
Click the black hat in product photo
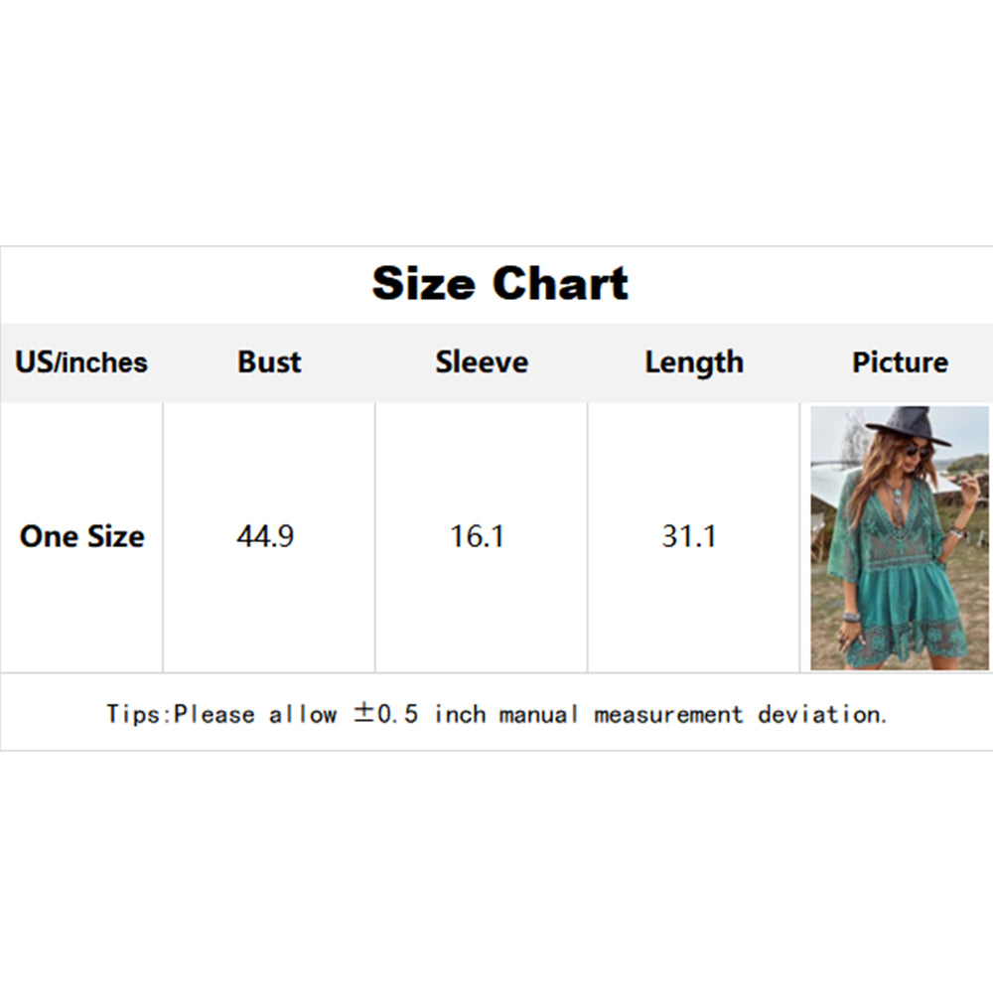pyautogui.click(x=909, y=425)
